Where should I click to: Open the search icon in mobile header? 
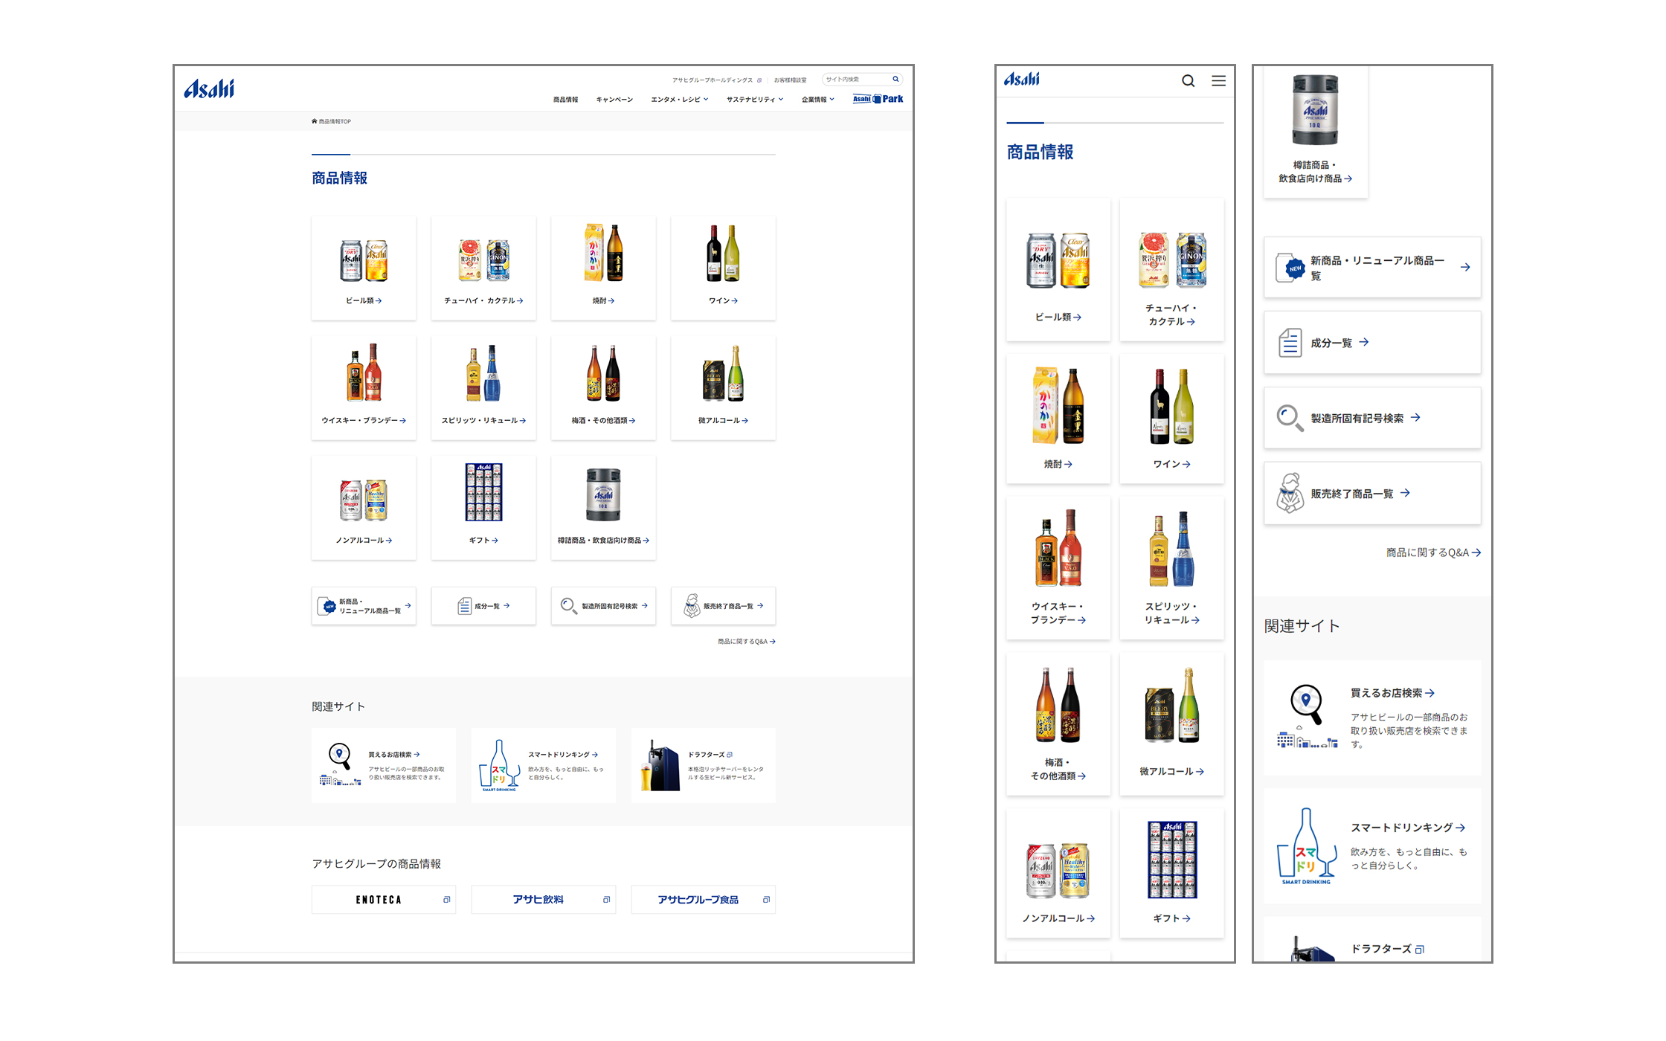[1189, 81]
